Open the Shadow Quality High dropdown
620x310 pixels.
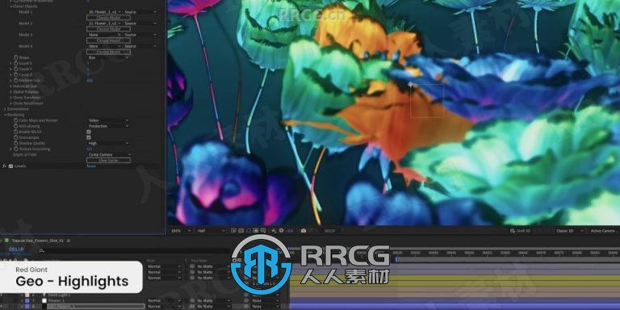(x=108, y=143)
